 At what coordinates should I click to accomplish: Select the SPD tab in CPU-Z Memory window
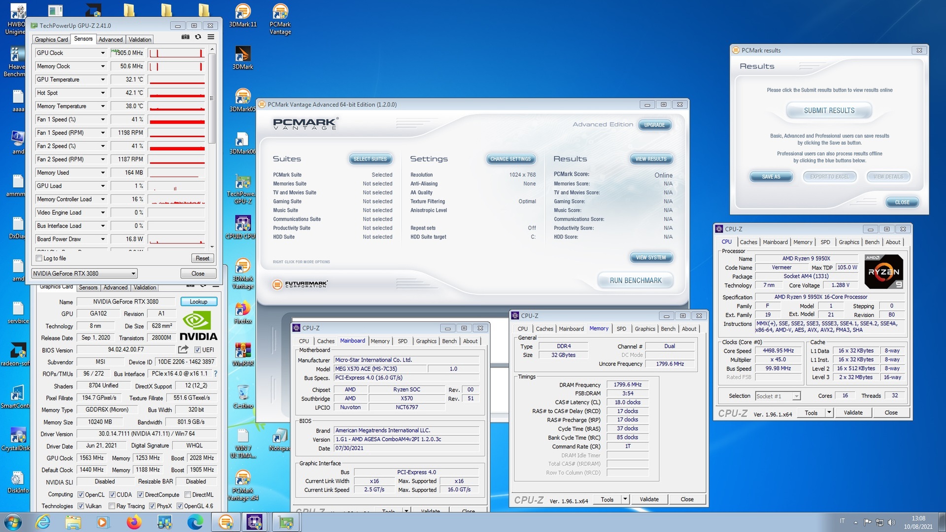coord(621,329)
